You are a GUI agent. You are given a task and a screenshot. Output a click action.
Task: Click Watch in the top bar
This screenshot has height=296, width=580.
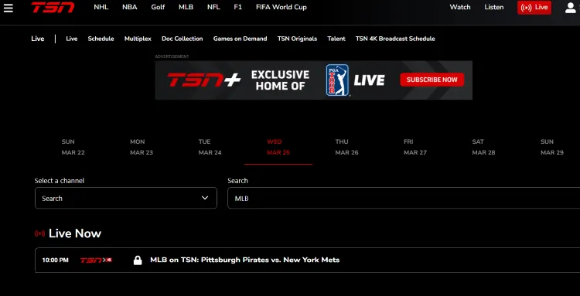click(x=460, y=7)
